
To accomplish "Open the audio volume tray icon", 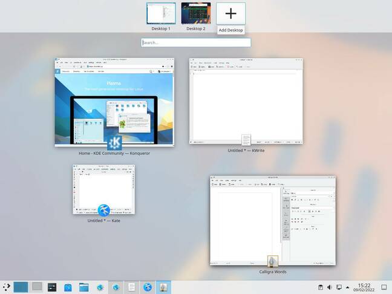I will coord(330,287).
